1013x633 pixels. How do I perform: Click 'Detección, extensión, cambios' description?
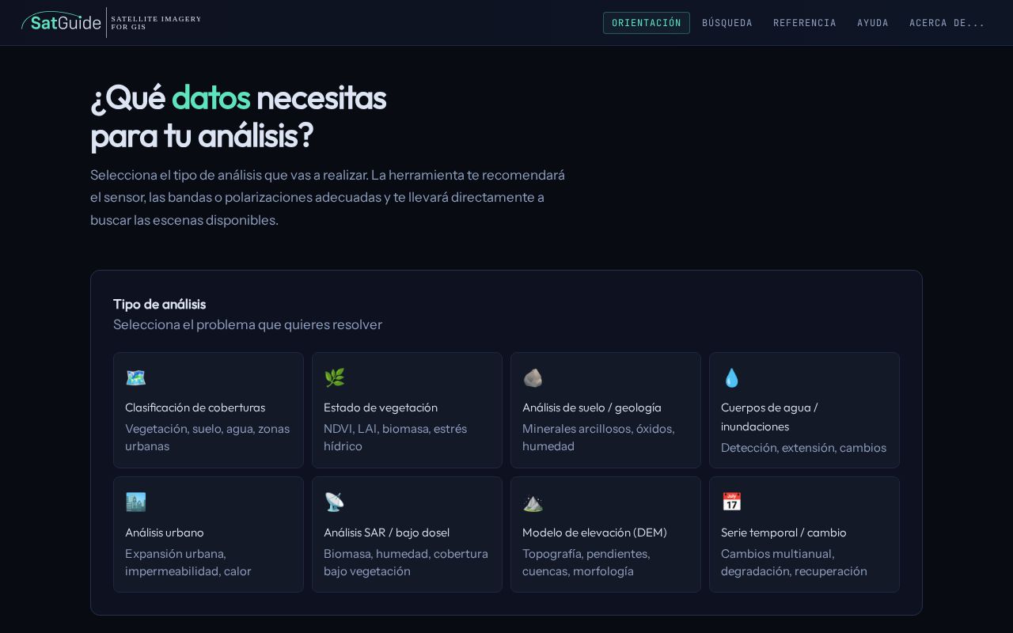point(803,448)
